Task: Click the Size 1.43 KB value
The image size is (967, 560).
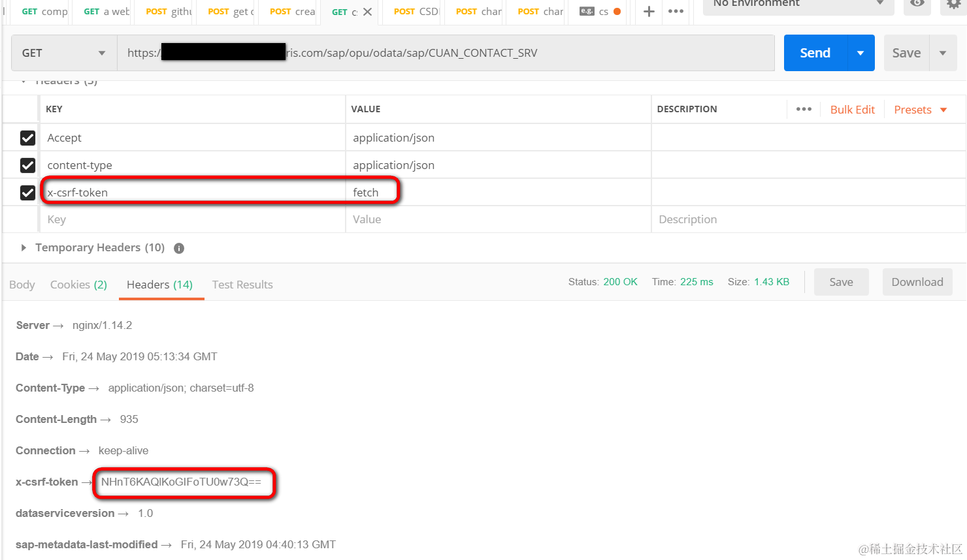Action: (x=772, y=282)
